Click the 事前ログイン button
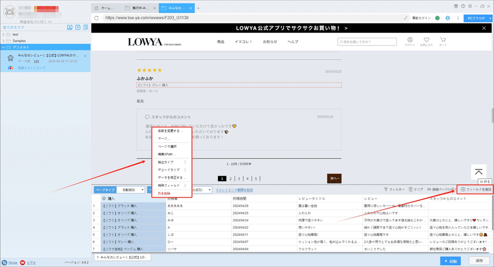The width and height of the screenshot is (494, 267). coord(421,18)
